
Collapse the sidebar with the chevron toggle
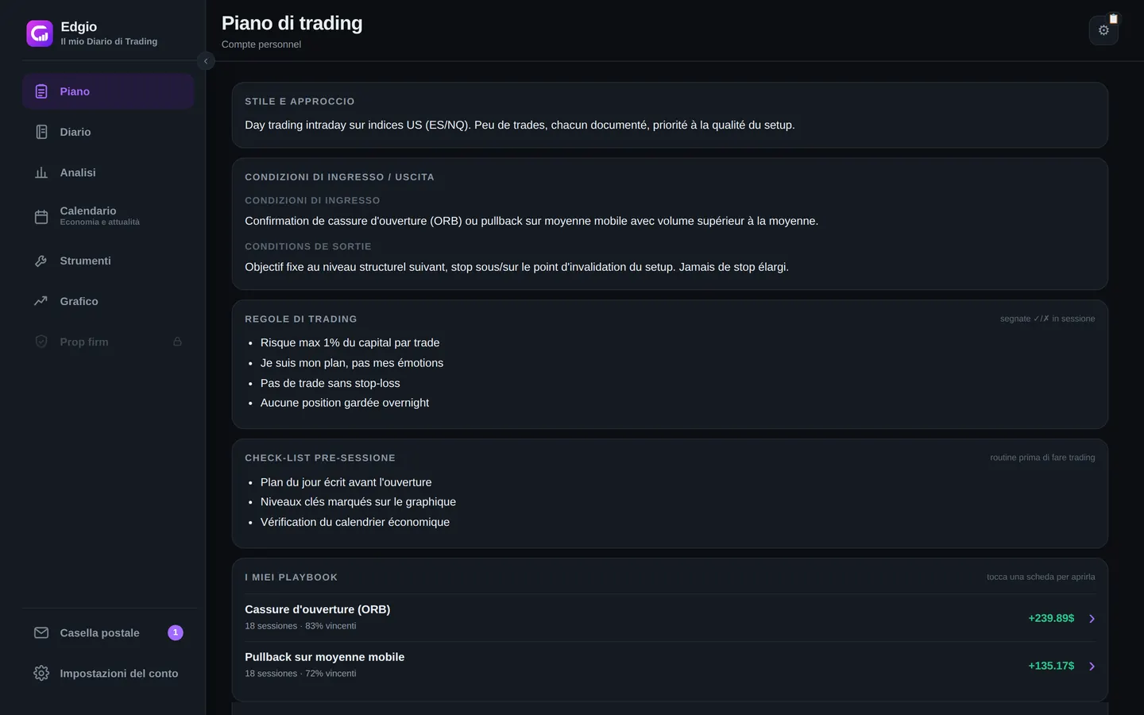coord(206,61)
